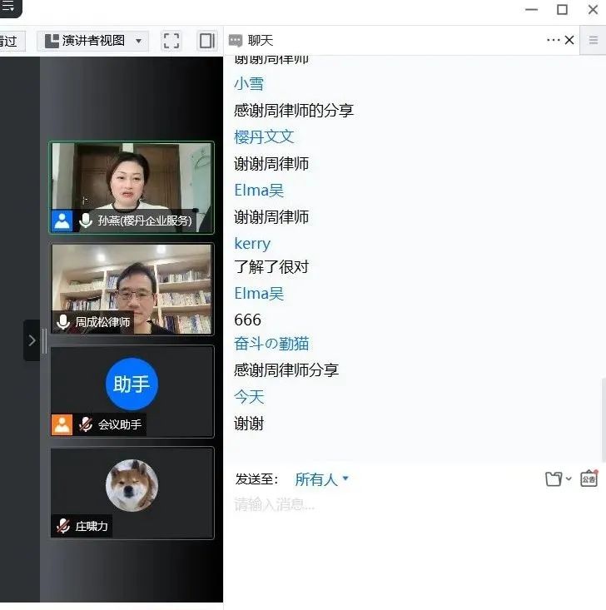Click muted microphone icon for 庄啸力

tap(63, 526)
